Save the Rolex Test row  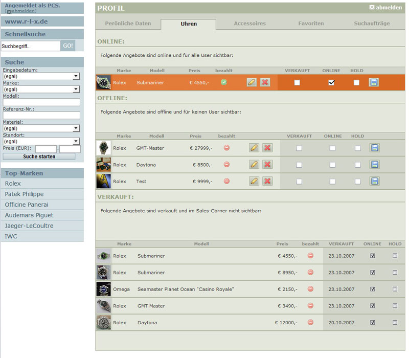click(x=375, y=182)
